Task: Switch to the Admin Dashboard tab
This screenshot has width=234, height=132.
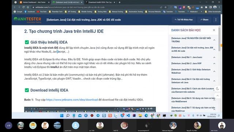Action: coord(34,2)
